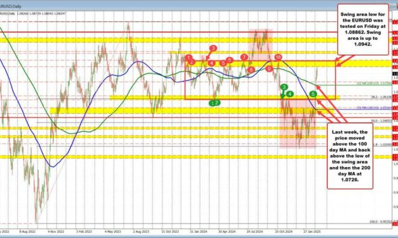Click the 4 May 2023 date label
This screenshot has height=238, width=398.
(112, 232)
